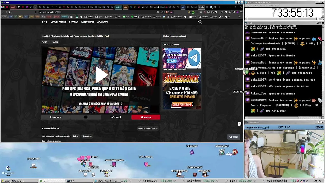The image size is (325, 183).
Task: Switch to PLAYER 1
Action: tap(45, 42)
